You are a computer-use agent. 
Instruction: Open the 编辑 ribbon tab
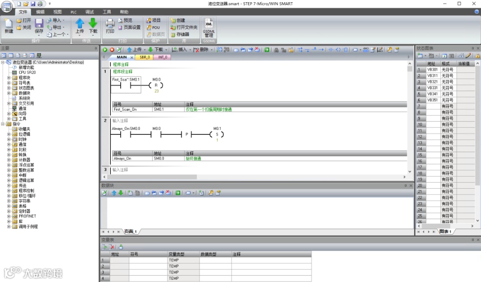pos(40,12)
